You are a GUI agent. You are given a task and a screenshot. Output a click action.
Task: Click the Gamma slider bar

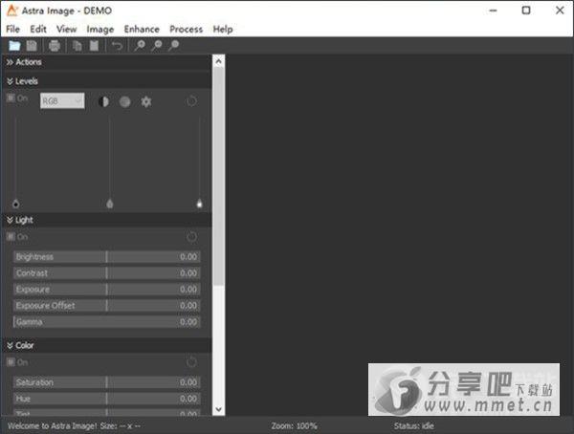pos(107,322)
